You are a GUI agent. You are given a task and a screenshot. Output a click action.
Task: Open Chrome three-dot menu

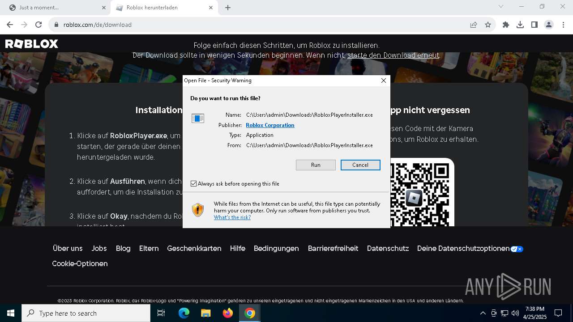pos(563,25)
